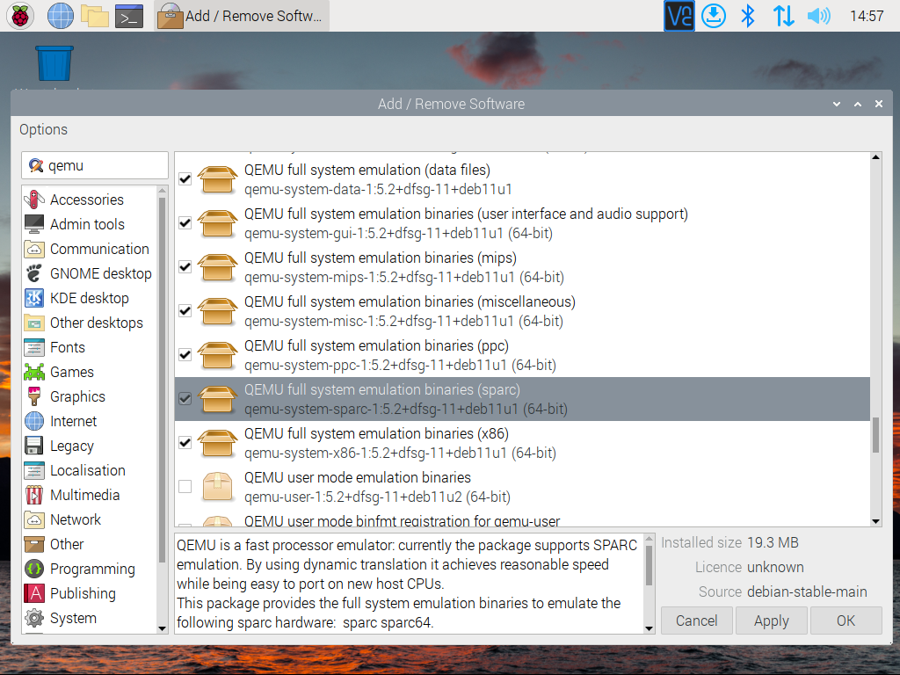Image resolution: width=900 pixels, height=675 pixels.
Task: Select the Communication category
Action: pyautogui.click(x=87, y=249)
